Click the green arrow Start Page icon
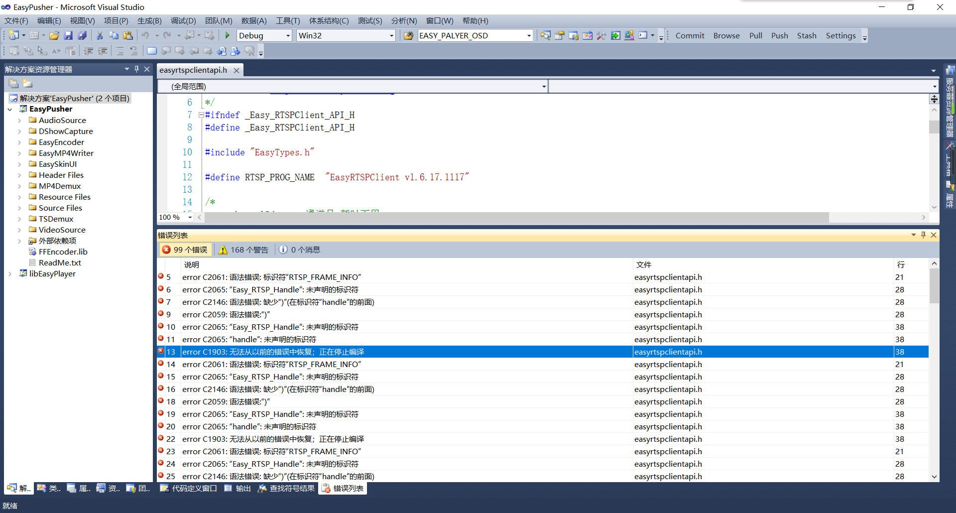The image size is (956, 513). click(615, 35)
